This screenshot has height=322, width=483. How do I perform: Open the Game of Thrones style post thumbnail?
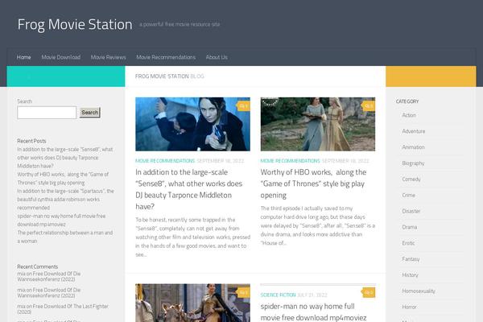tap(318, 124)
